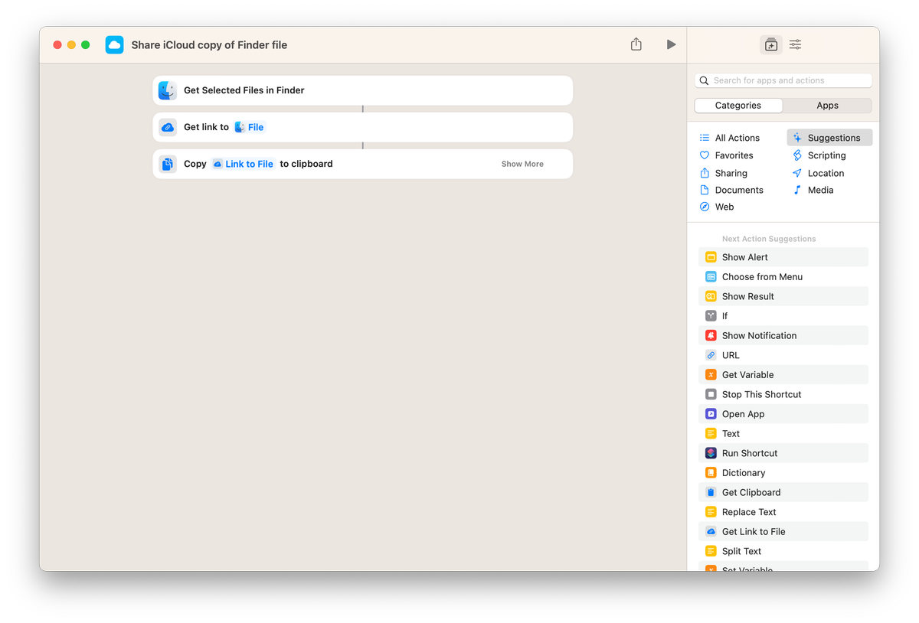Switch to the Categories segment
919x623 pixels.
pos(738,106)
